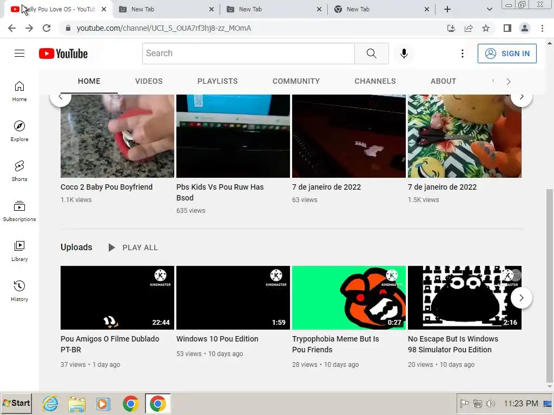The image size is (554, 415).
Task: Open History in the sidebar
Action: click(x=19, y=291)
